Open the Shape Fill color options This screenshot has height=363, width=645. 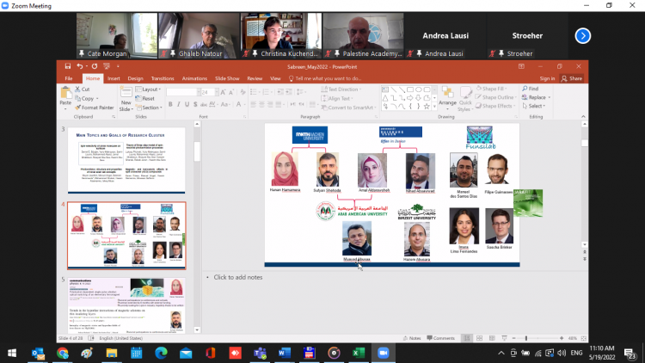(492, 89)
